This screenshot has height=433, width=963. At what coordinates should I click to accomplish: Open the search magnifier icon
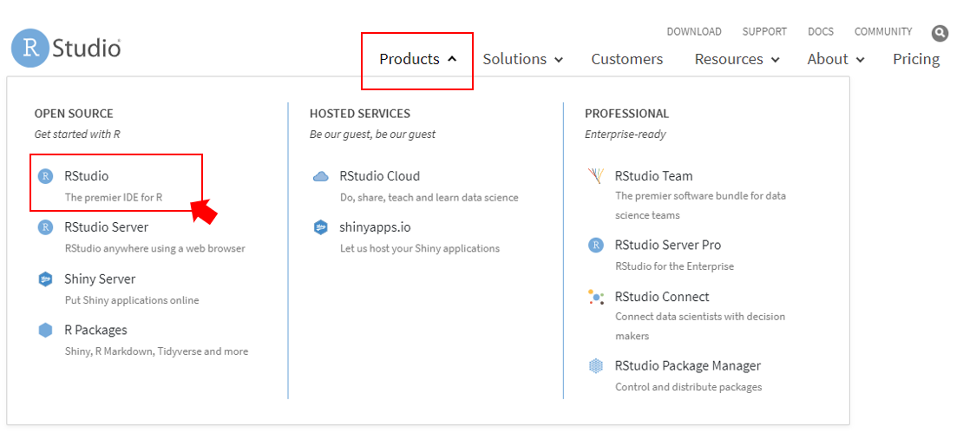click(x=940, y=33)
